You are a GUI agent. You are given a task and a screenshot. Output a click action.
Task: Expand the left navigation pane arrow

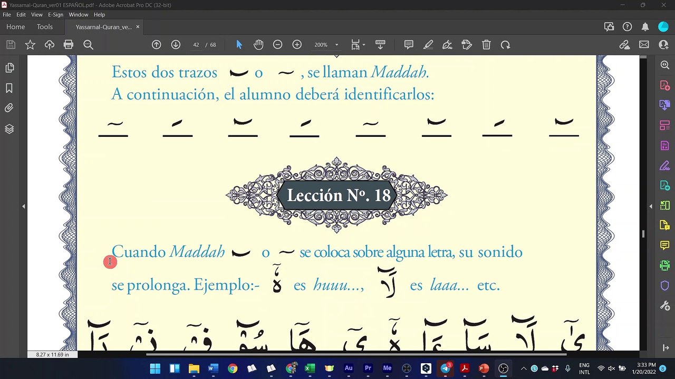click(x=23, y=206)
